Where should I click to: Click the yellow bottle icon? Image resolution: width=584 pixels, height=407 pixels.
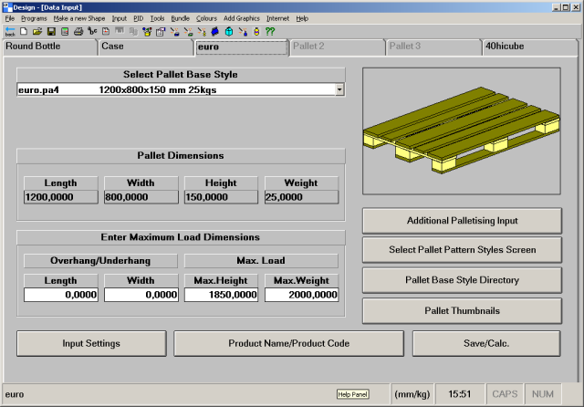[x=256, y=32]
